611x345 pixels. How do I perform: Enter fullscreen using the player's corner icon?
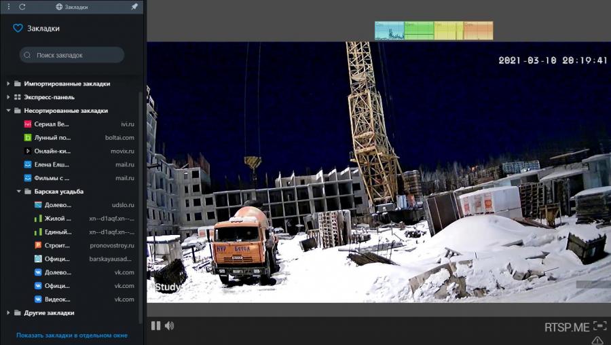click(599, 326)
